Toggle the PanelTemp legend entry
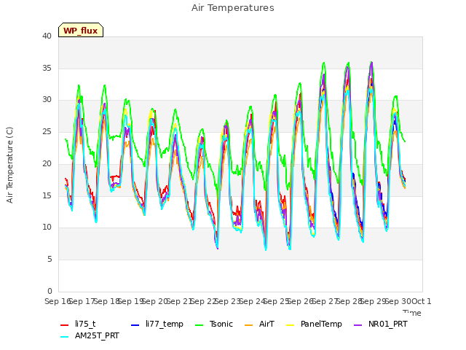This screenshot has height=350, width=466. click(314, 324)
